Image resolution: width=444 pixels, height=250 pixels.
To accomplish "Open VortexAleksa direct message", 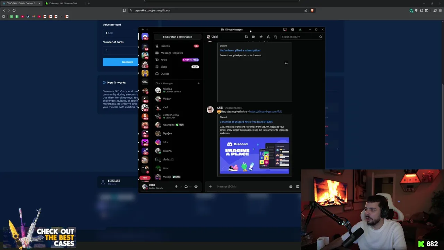I will pos(177,116).
